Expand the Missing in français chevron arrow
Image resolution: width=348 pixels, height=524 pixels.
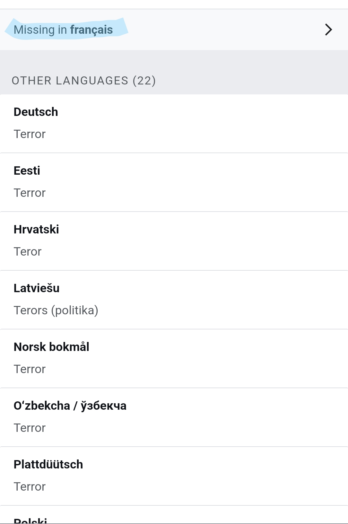point(328,30)
